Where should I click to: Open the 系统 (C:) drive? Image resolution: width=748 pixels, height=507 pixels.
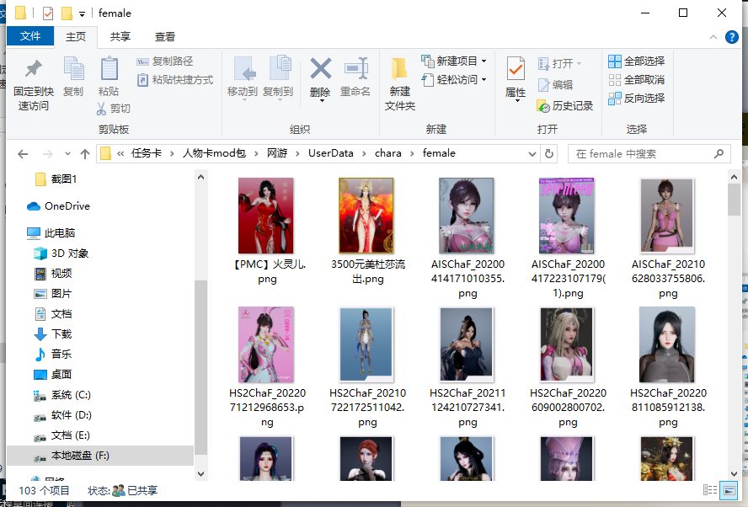click(x=62, y=395)
